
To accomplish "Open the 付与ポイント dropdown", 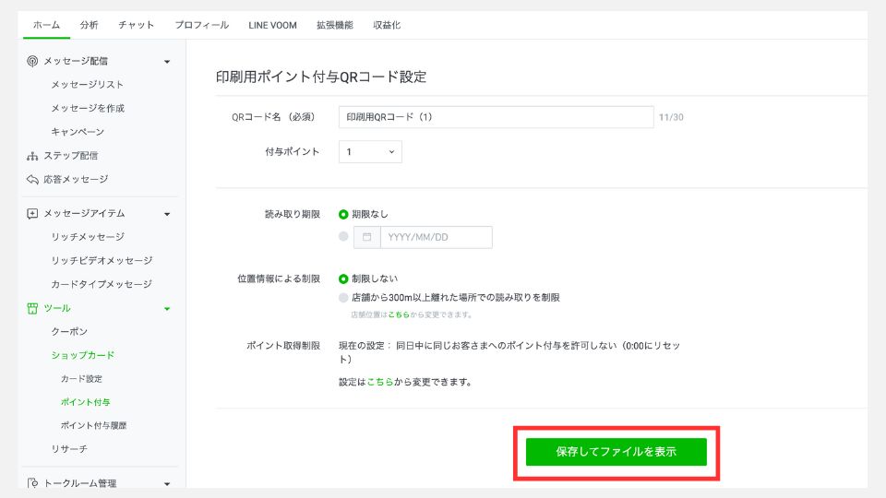I will pyautogui.click(x=370, y=151).
